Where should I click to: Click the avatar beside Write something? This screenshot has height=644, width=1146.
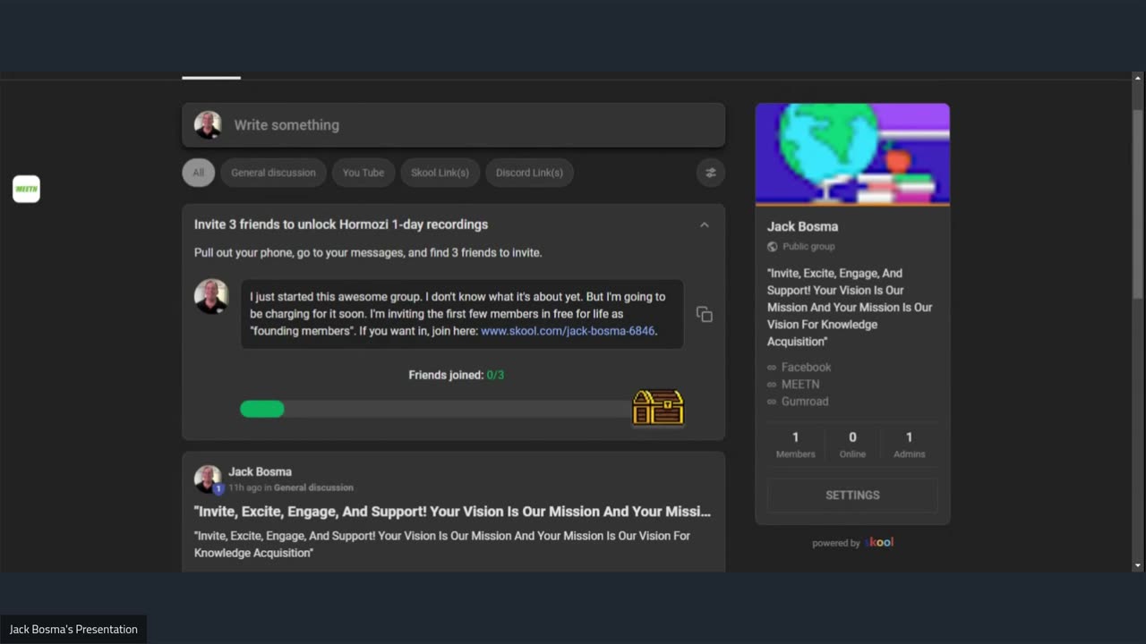(208, 125)
